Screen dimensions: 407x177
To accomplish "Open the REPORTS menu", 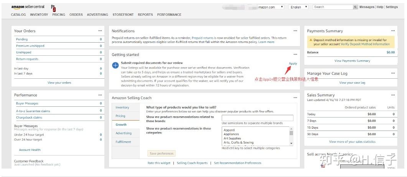I will 145,15.
